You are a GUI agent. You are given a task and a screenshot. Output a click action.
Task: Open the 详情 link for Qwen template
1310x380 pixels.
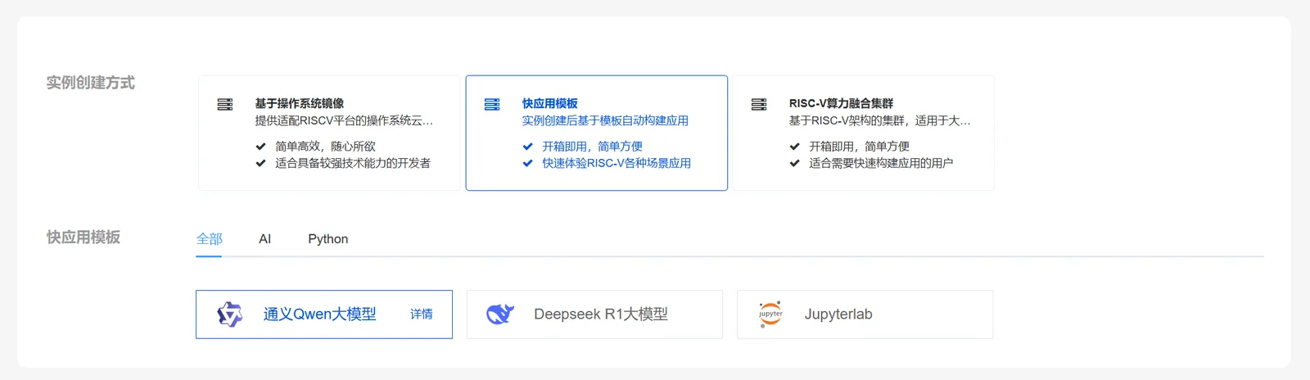(x=422, y=314)
